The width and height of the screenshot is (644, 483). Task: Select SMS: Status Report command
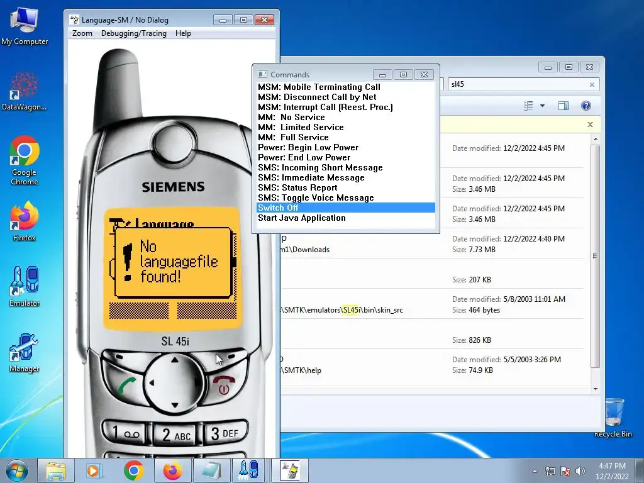coord(346,187)
